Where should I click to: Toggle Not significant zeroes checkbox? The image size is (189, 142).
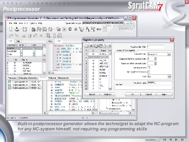(149, 72)
